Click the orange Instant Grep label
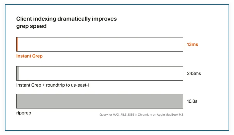Viewport: 234px width, 135px height. pos(29,56)
